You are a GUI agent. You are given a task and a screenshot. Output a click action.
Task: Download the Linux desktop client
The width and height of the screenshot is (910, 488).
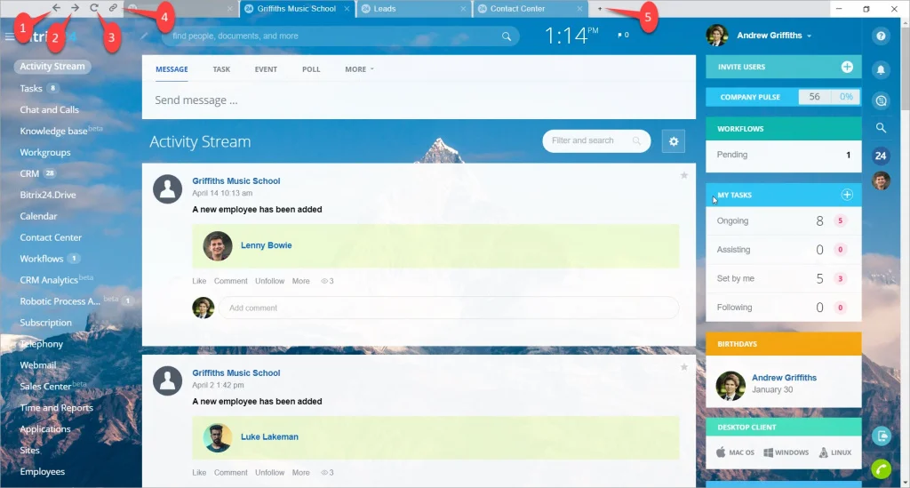(835, 452)
